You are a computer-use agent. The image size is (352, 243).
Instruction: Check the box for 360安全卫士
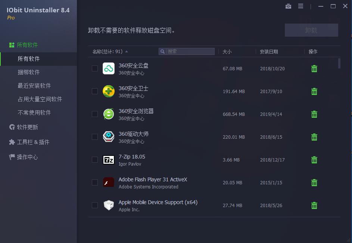[95, 91]
